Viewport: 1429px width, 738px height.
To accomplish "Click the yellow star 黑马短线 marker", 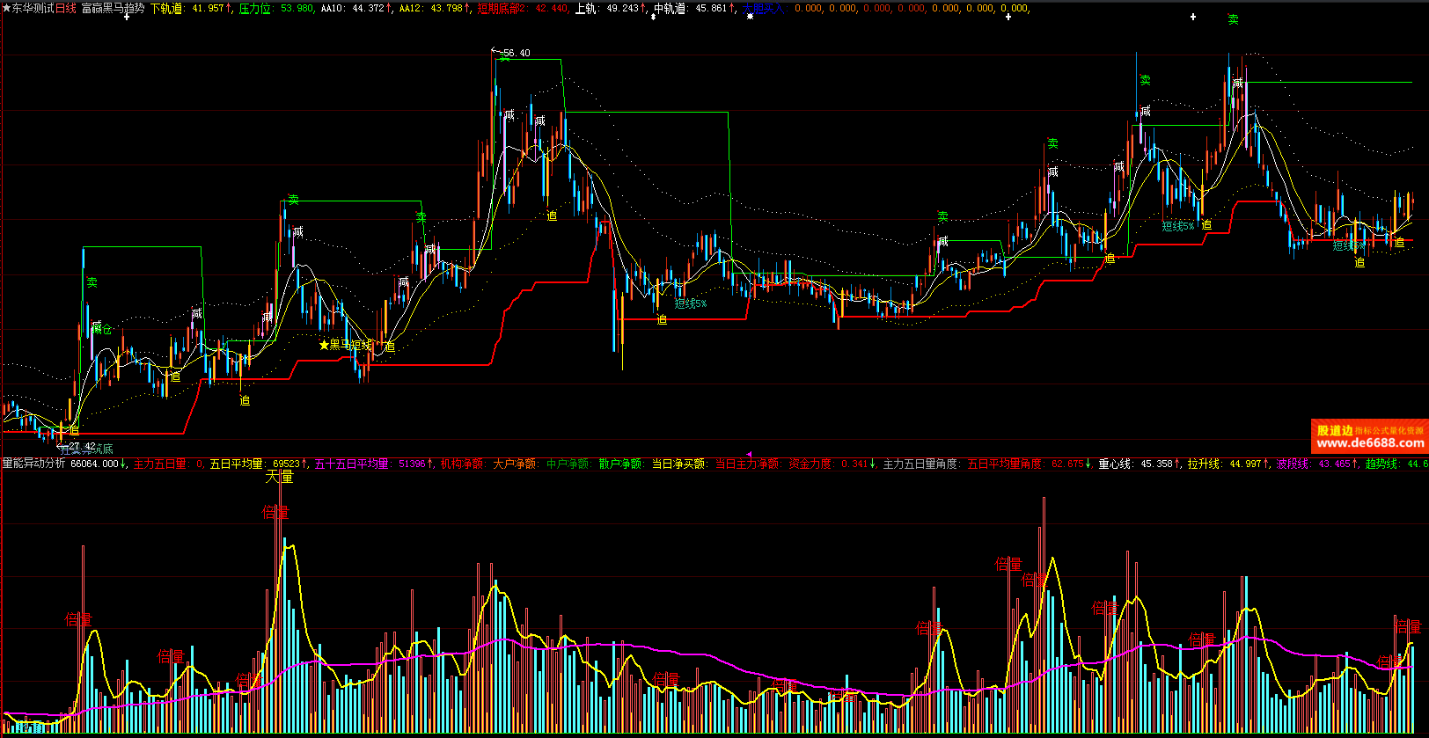I will (324, 345).
